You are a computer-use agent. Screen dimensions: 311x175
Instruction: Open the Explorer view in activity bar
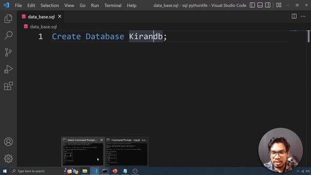pos(8,18)
